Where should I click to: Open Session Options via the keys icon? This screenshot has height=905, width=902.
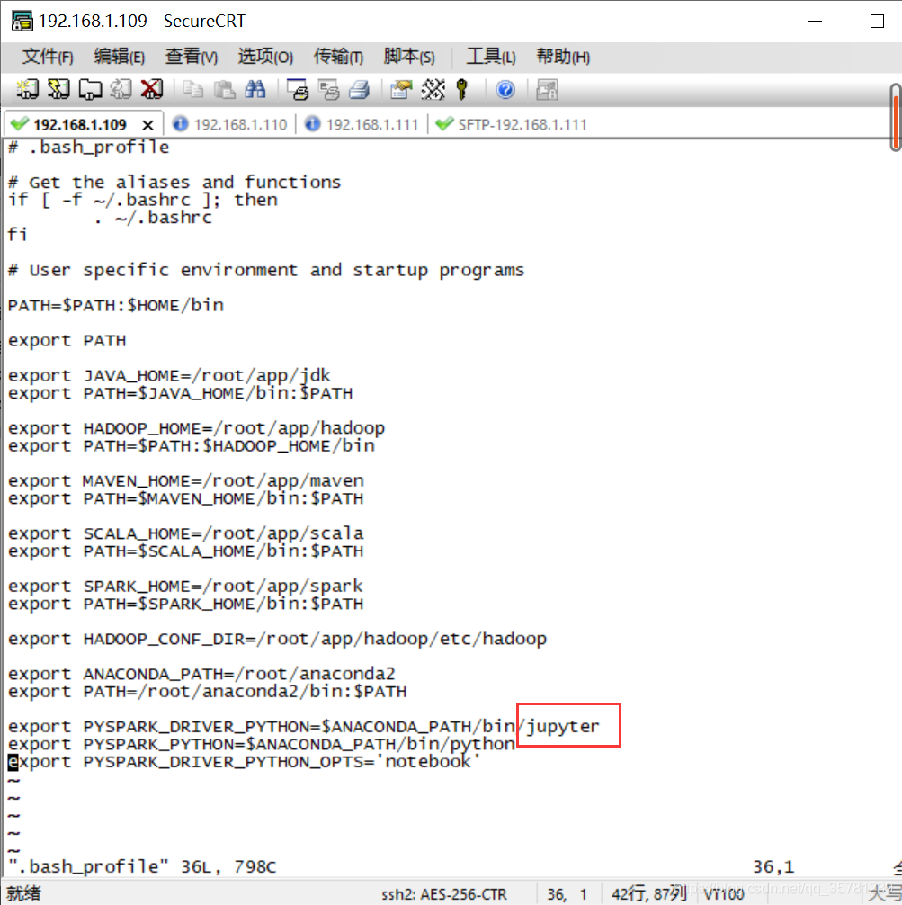[x=460, y=89]
